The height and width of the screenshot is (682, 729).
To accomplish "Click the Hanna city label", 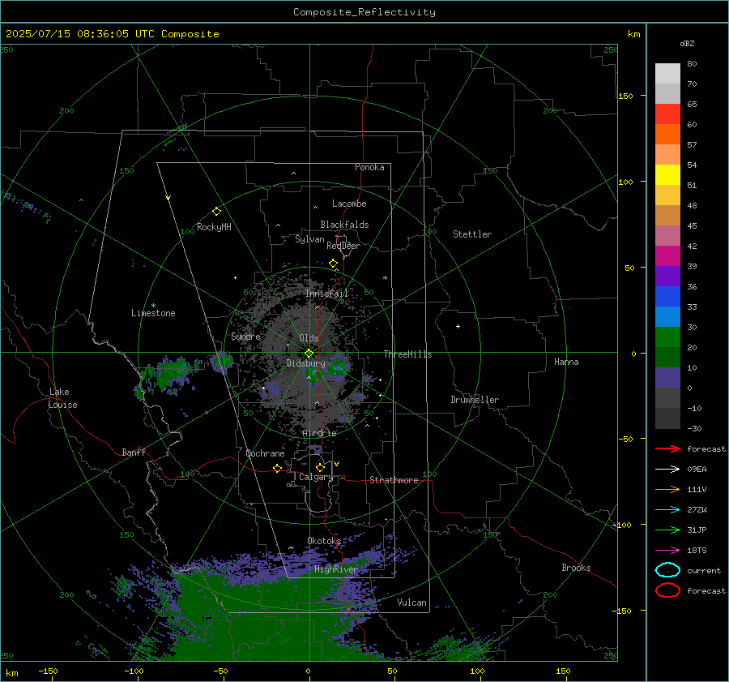I will coord(566,362).
